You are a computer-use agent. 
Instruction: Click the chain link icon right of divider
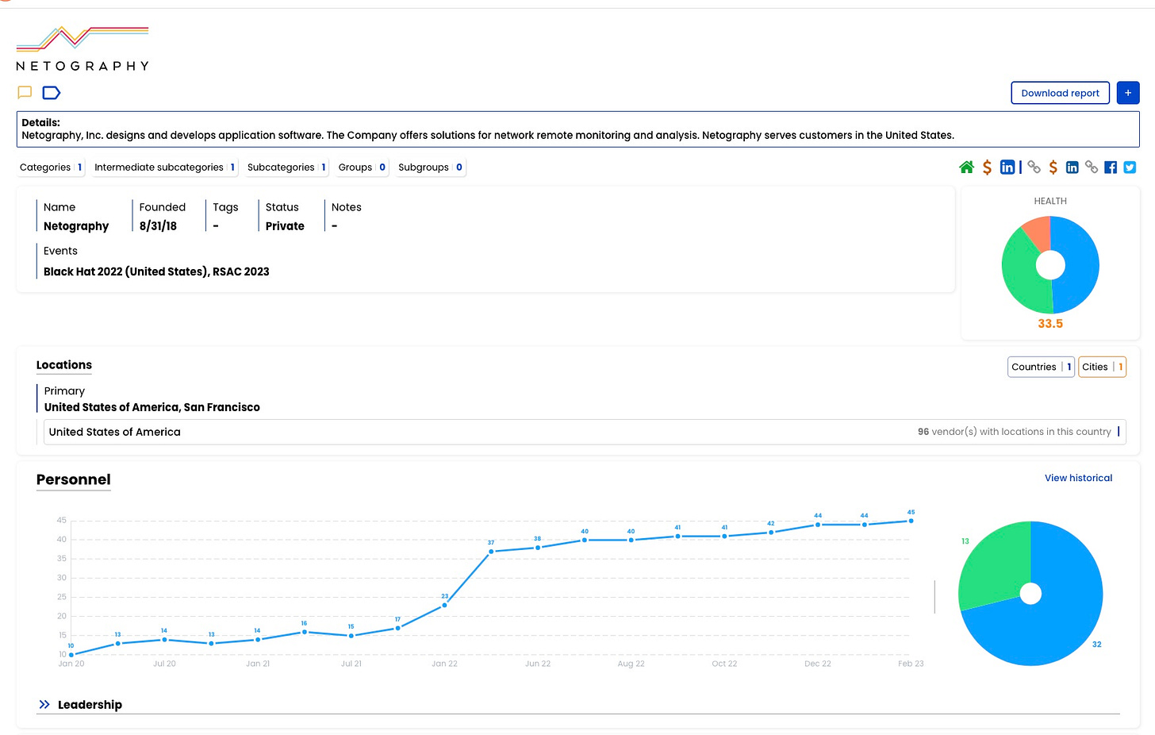pos(1034,167)
